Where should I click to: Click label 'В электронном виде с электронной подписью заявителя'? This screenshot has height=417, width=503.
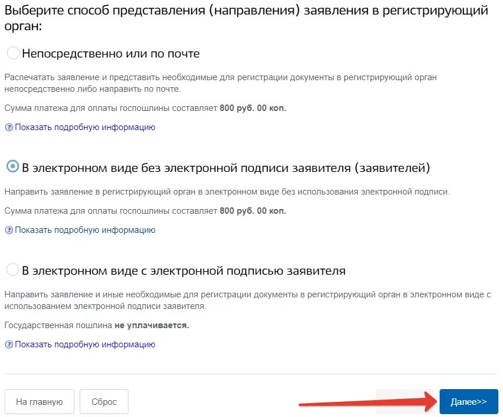pos(184,271)
